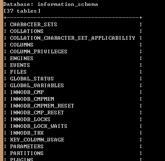
Task: Select the INNODB_CMPMEM table name
Action: click(x=32, y=99)
